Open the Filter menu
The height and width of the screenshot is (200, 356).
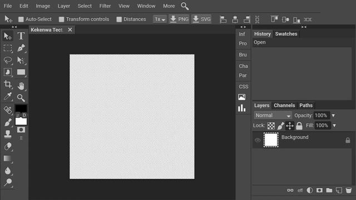click(x=105, y=6)
